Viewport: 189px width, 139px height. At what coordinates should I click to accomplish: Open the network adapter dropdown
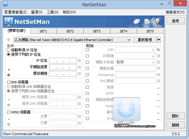(x=72, y=40)
